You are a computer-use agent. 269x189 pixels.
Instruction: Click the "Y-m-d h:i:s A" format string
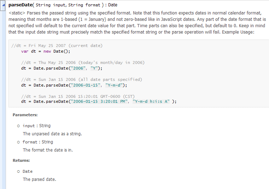pos(151,102)
